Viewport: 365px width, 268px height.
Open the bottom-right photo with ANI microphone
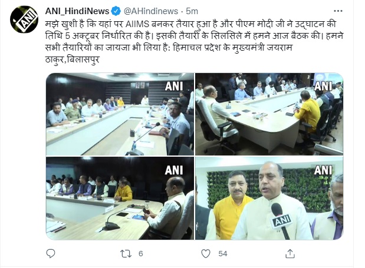pos(269,198)
